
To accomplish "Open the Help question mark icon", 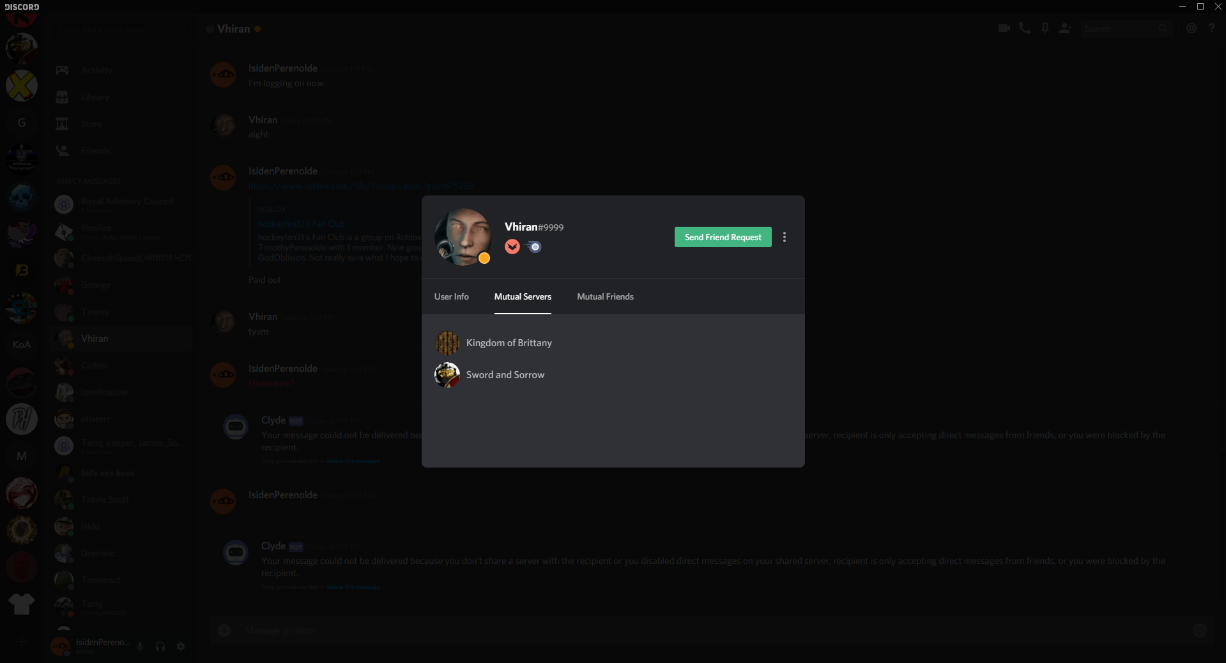I will coord(1211,28).
